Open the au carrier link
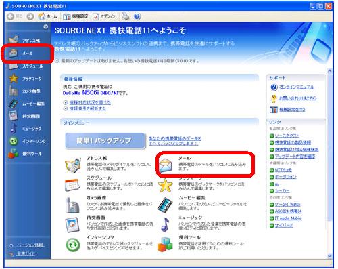 point(277,184)
